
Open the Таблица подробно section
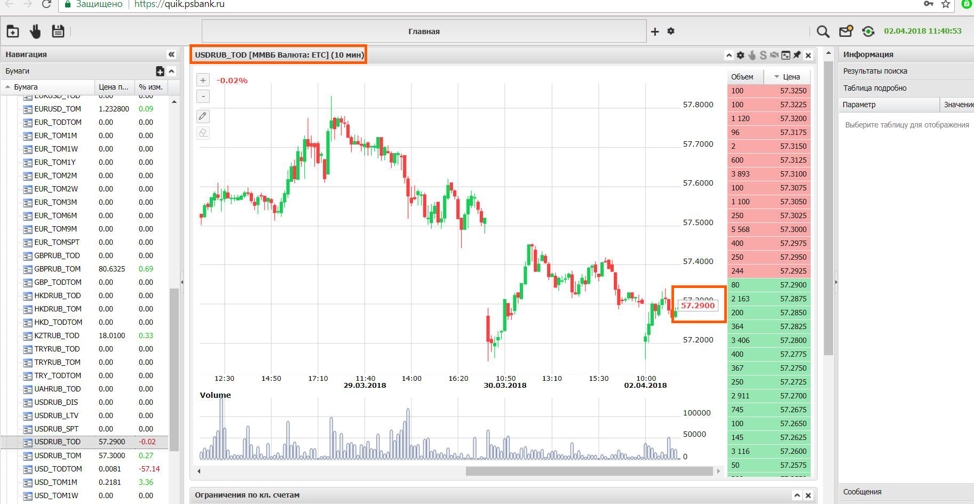[906, 88]
